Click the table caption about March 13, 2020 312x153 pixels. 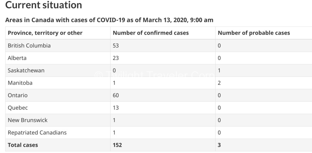coord(109,20)
